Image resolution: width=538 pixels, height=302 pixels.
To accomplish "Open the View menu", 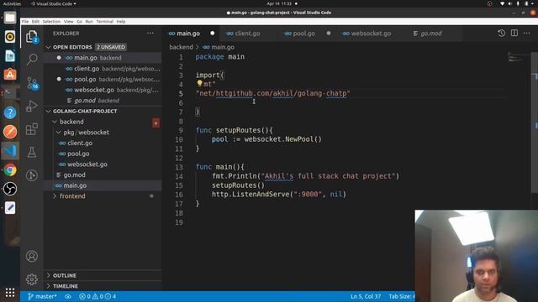I will coord(69,21).
